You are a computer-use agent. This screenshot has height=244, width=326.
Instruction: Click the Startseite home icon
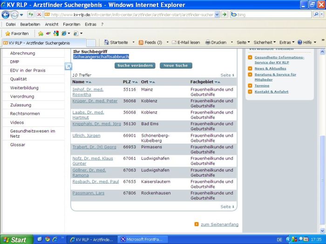point(107,42)
